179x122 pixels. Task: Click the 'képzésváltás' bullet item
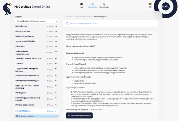(x=79, y=81)
